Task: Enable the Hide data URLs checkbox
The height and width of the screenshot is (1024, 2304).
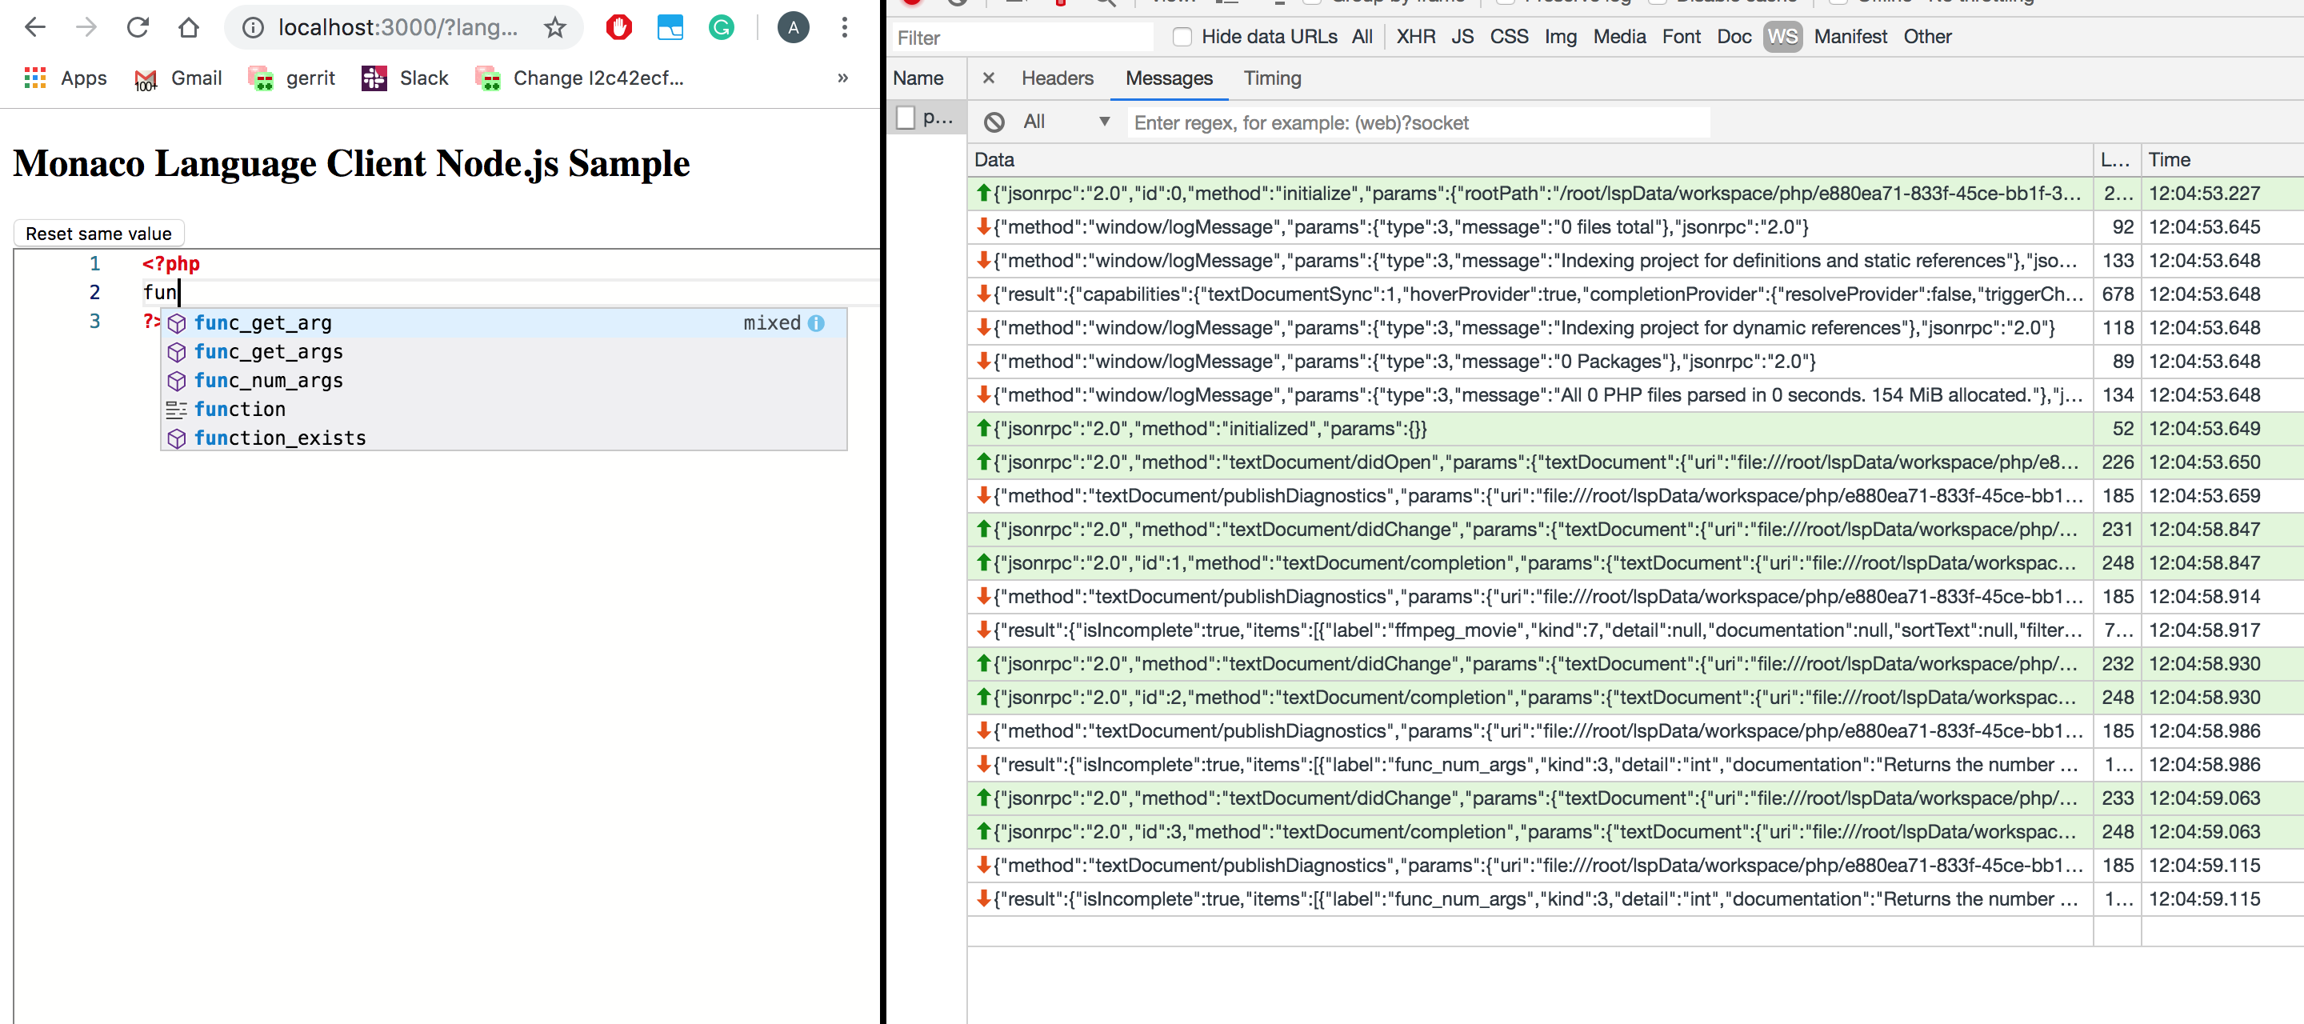Action: [1182, 37]
